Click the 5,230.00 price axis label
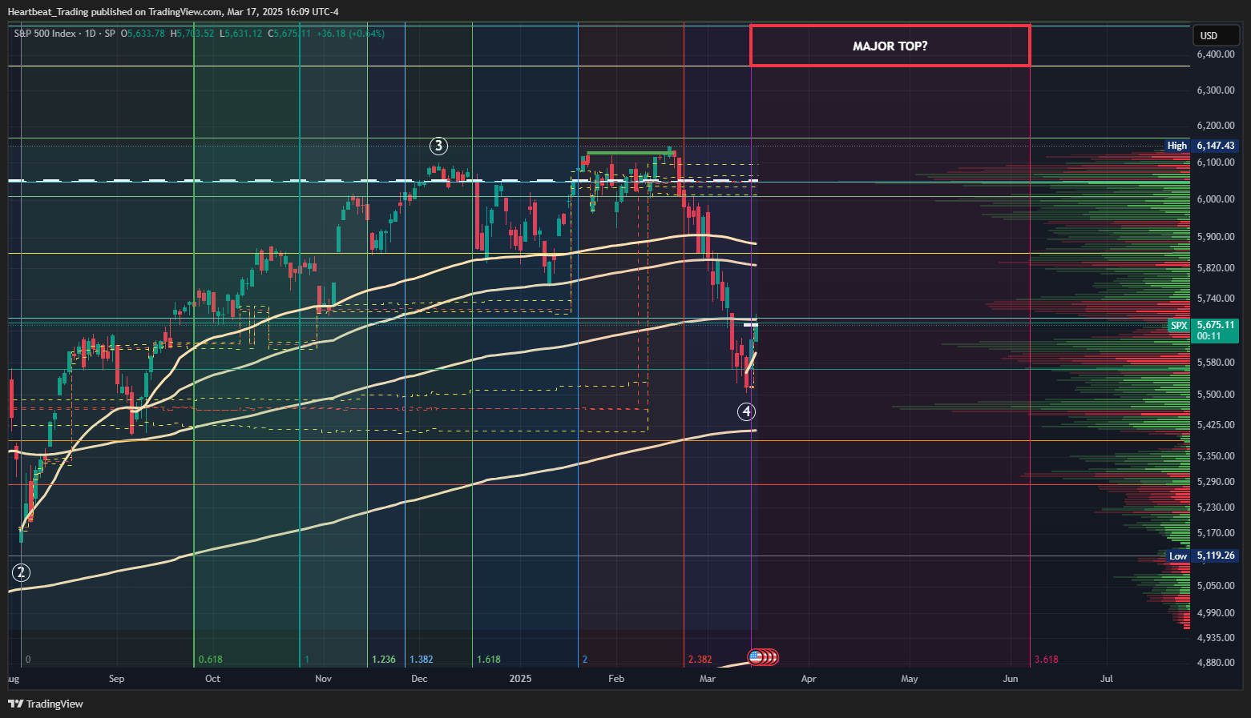Screen dimensions: 1251x718 click(x=1216, y=507)
